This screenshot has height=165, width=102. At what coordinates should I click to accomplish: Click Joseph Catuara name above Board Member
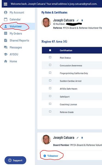(64, 137)
